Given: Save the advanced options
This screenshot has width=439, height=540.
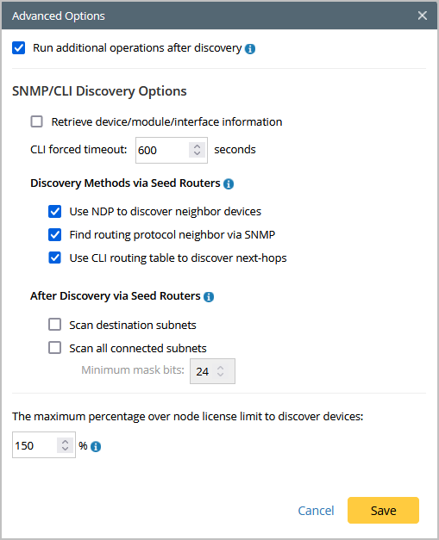Looking at the screenshot, I should 383,510.
